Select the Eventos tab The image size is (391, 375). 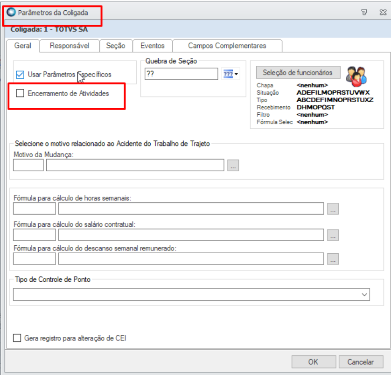coord(153,46)
